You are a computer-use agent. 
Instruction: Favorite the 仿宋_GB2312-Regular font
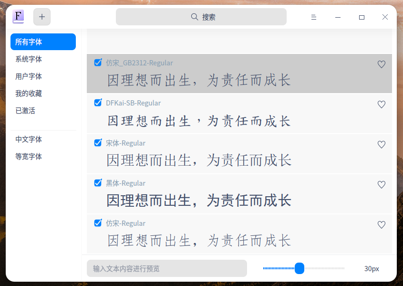tap(382, 64)
